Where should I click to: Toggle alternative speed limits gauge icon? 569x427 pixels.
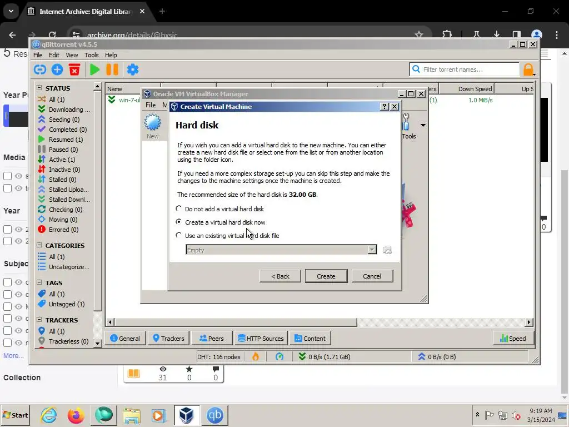pos(279,356)
